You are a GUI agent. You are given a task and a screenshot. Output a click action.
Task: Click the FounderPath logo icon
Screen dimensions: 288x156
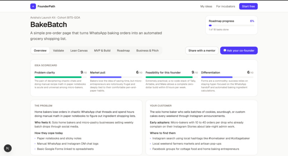pos(33,6)
